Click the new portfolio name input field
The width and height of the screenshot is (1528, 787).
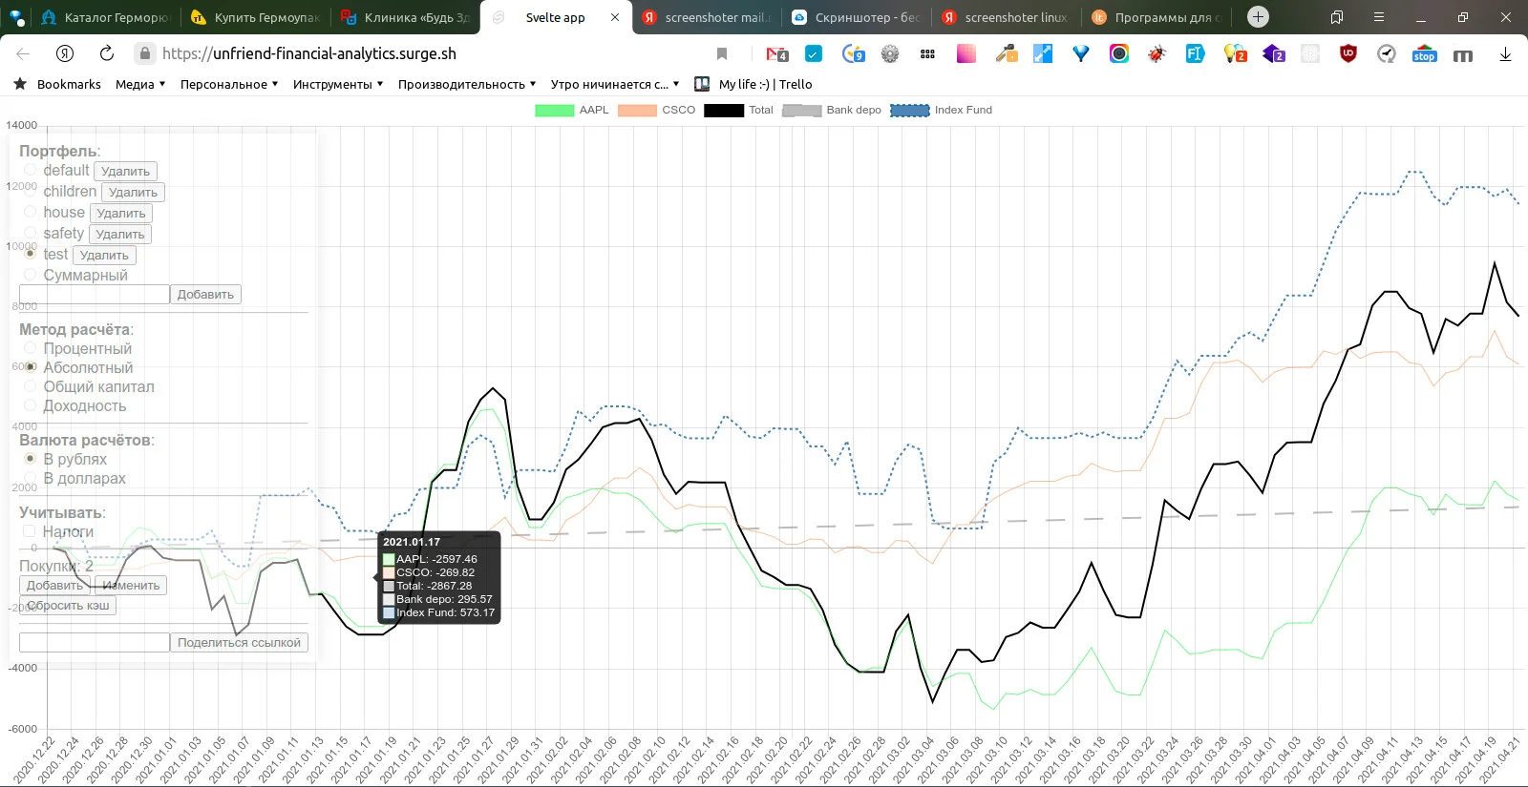tap(95, 295)
